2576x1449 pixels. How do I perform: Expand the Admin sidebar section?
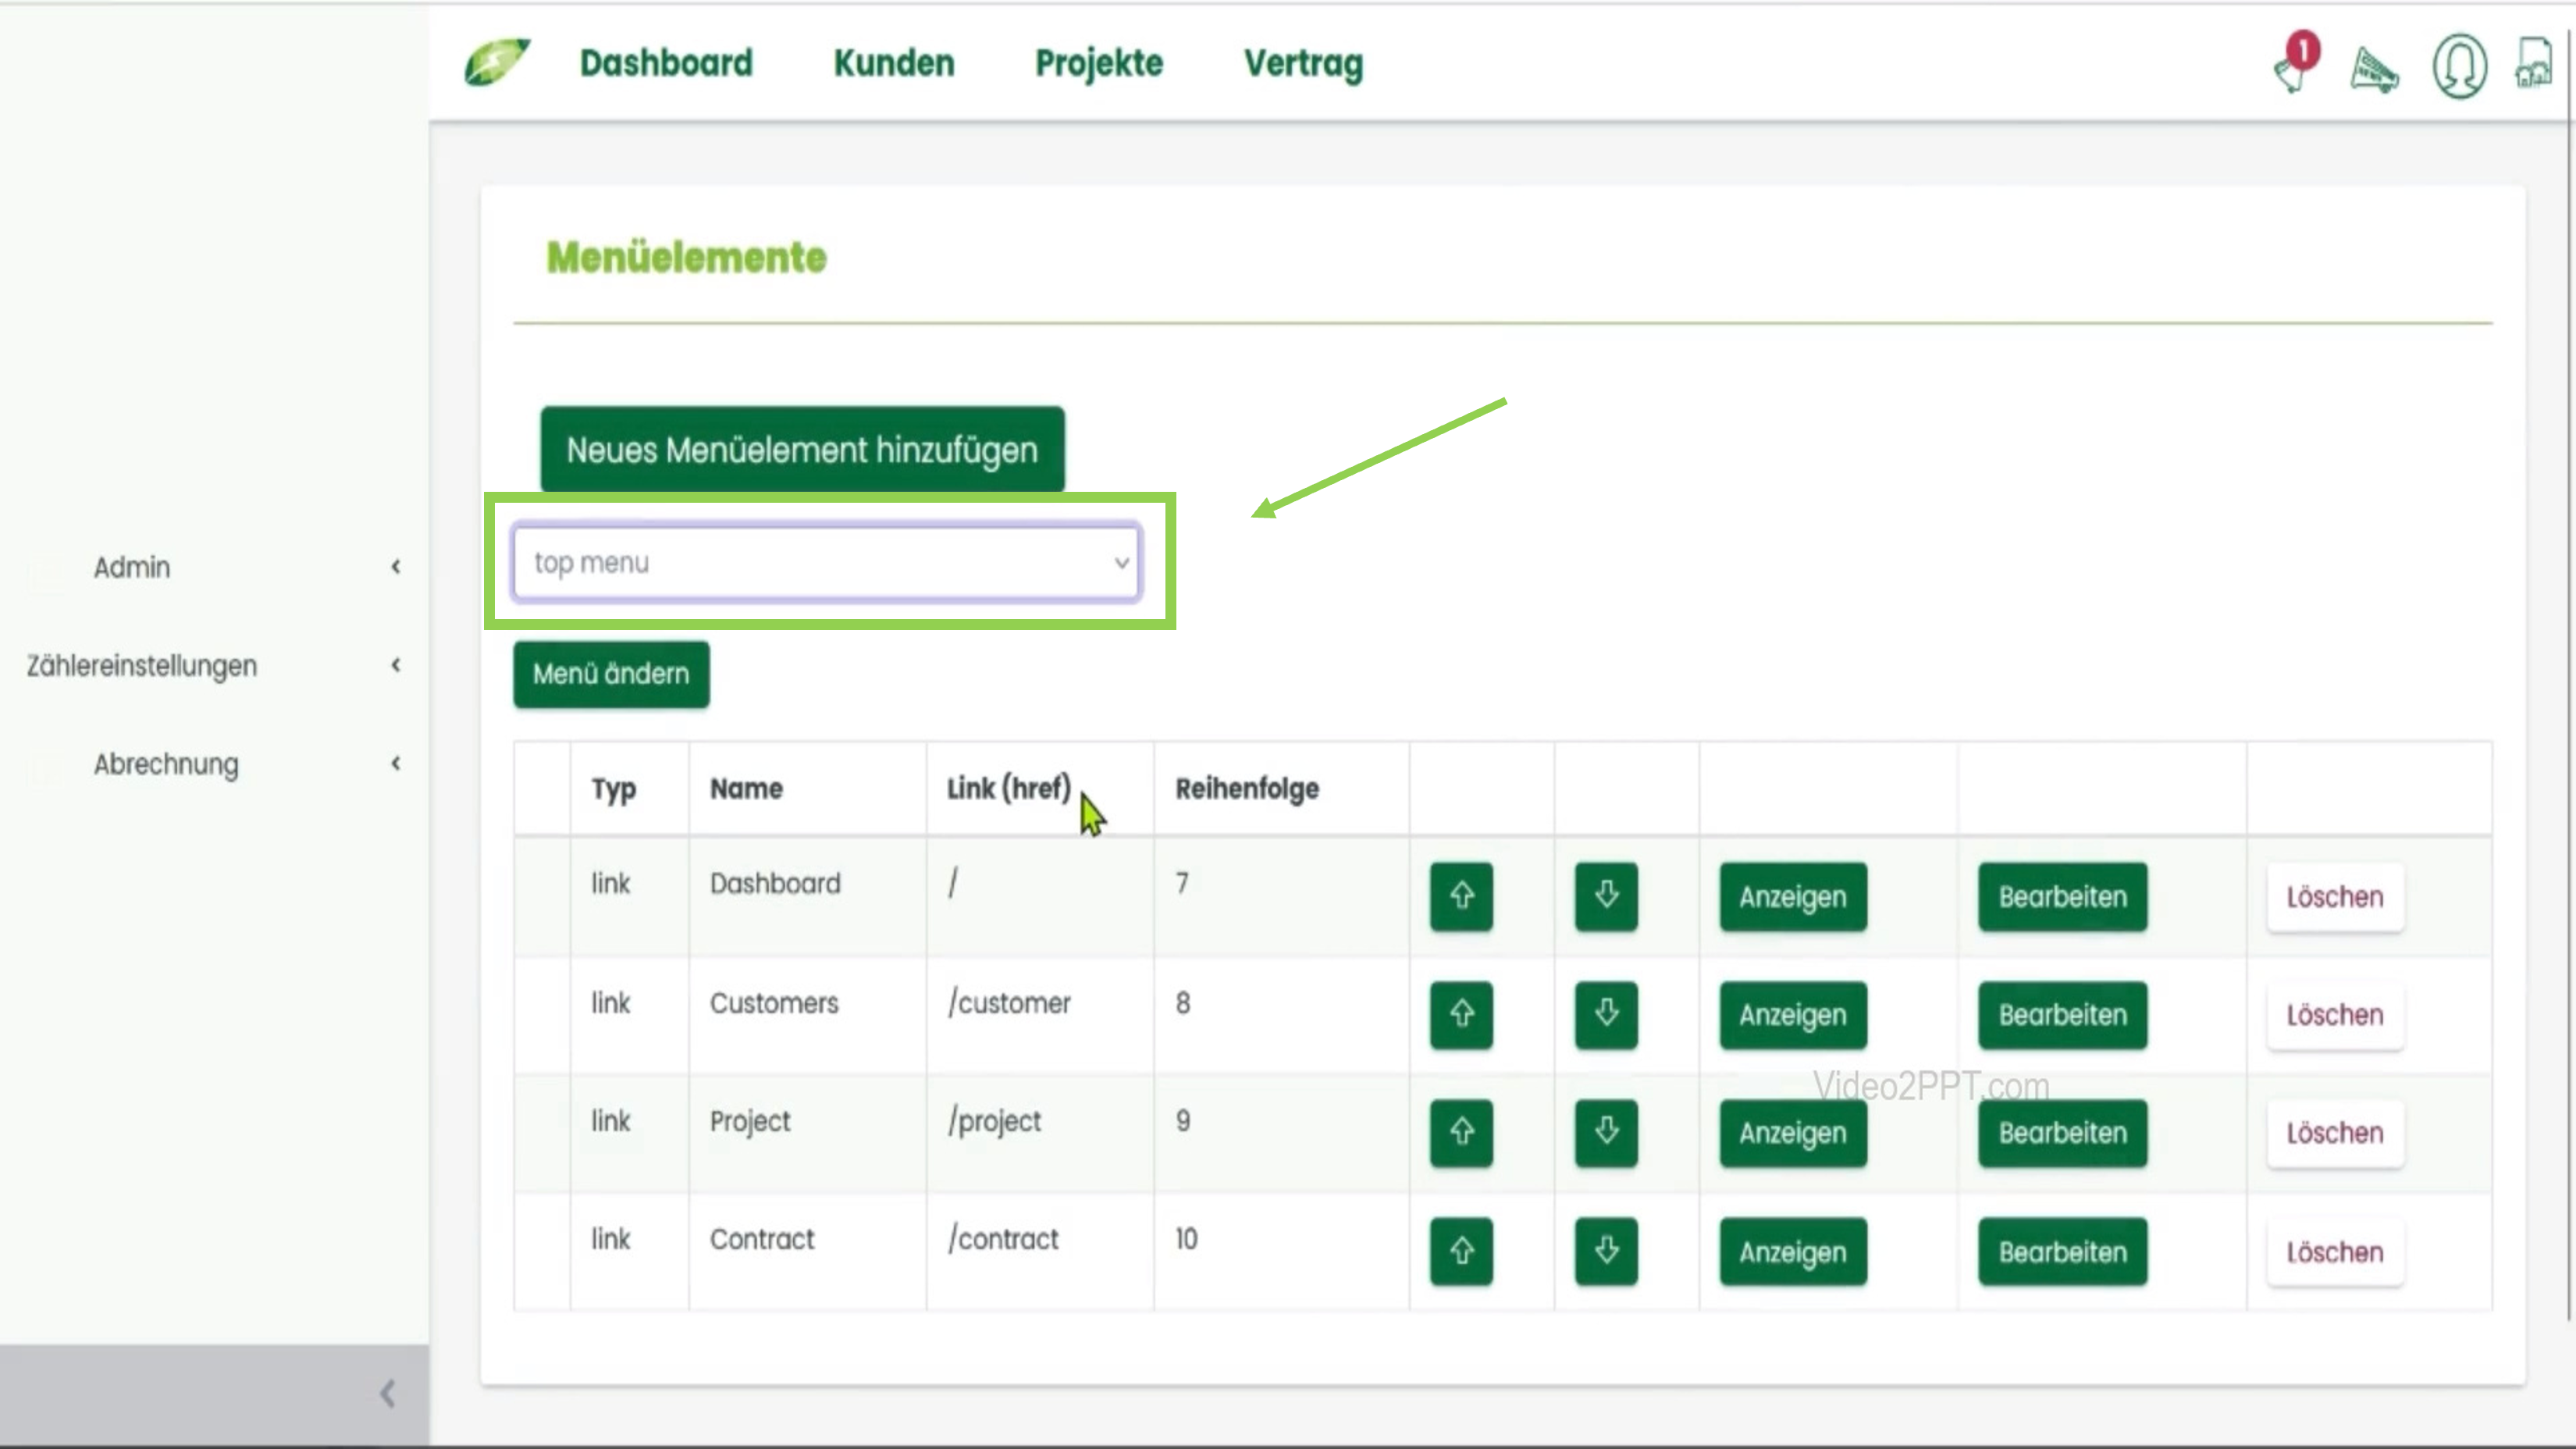pos(396,567)
